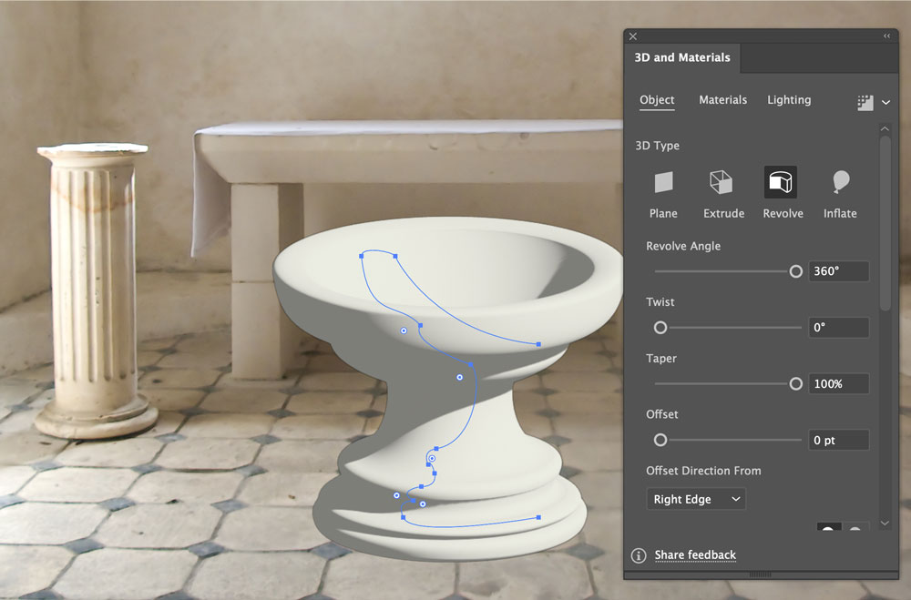The width and height of the screenshot is (911, 600).
Task: Open the render settings dropdown chevron
Action: 885,102
